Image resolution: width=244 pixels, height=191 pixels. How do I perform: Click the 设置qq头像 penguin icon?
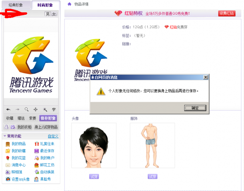pyautogui.click(x=8, y=179)
